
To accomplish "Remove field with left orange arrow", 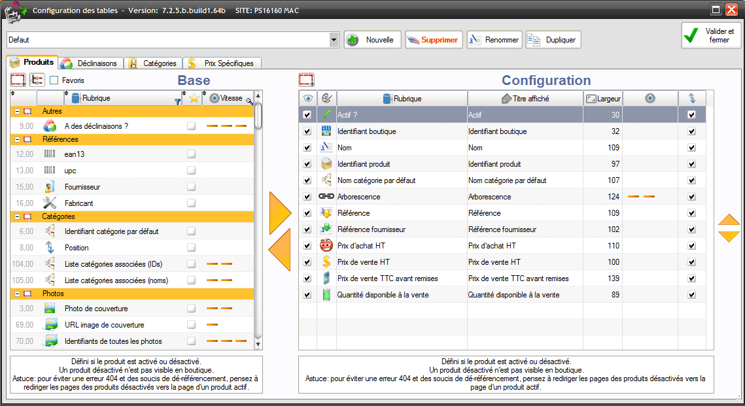I will (x=280, y=250).
